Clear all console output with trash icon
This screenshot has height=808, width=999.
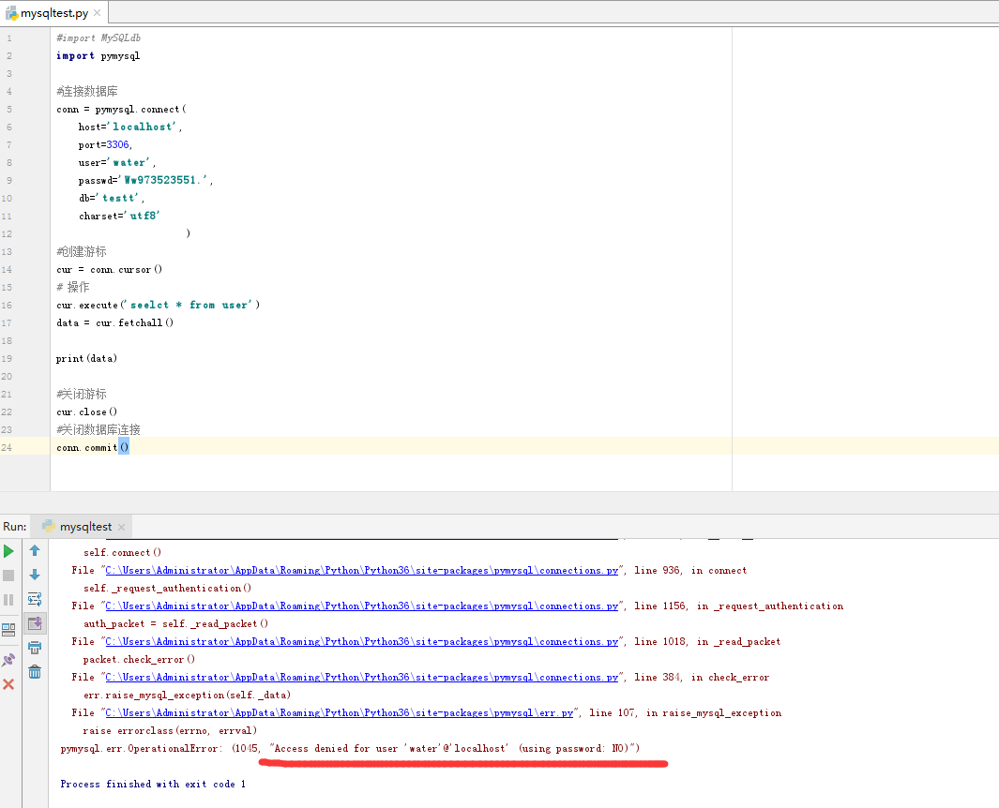point(35,672)
